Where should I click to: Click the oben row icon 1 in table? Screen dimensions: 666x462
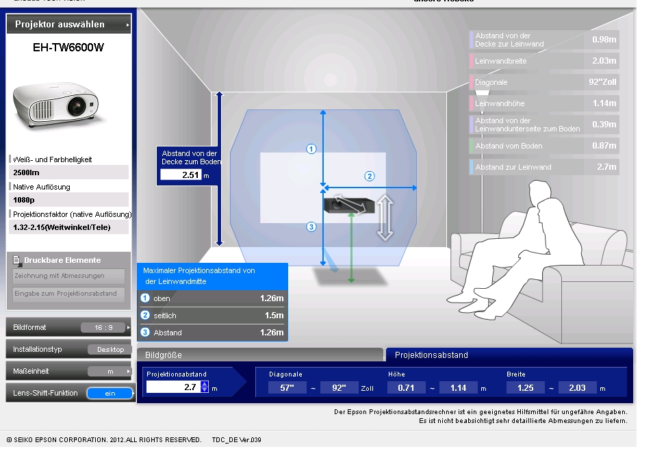(145, 298)
